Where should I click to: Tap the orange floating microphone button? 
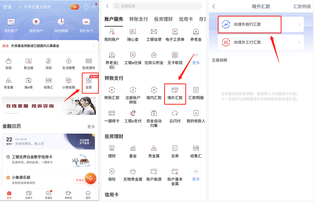pos(90,178)
